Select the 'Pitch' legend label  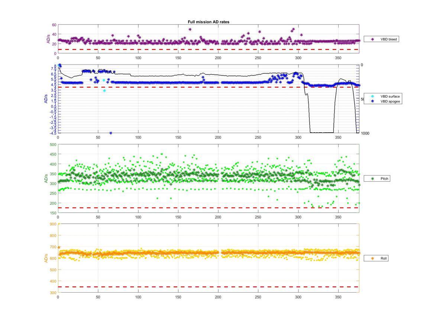point(384,179)
